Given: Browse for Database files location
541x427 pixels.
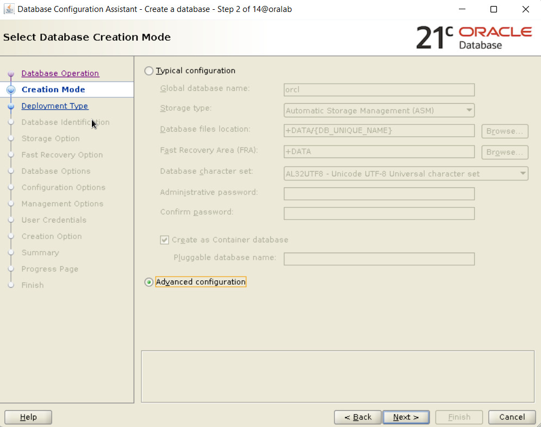Looking at the screenshot, I should click(x=504, y=131).
